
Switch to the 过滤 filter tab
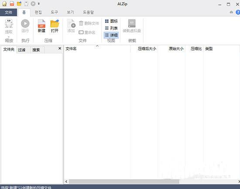click(x=21, y=50)
